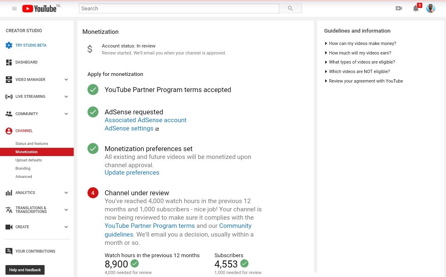
Task: Expand the Analytics chevron
Action: [x=66, y=193]
